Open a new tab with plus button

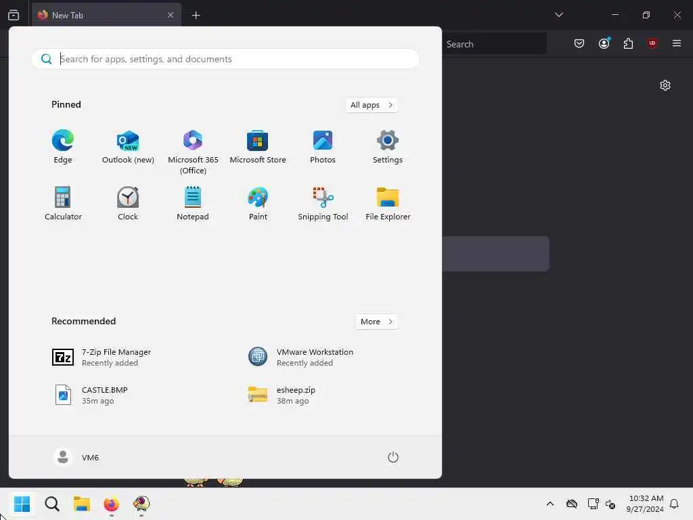pos(196,16)
